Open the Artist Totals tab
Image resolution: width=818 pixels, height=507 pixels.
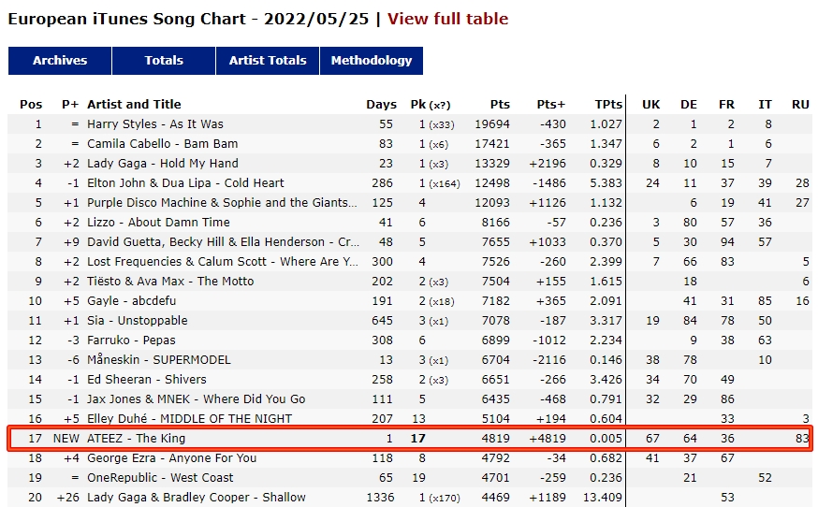[x=268, y=61]
